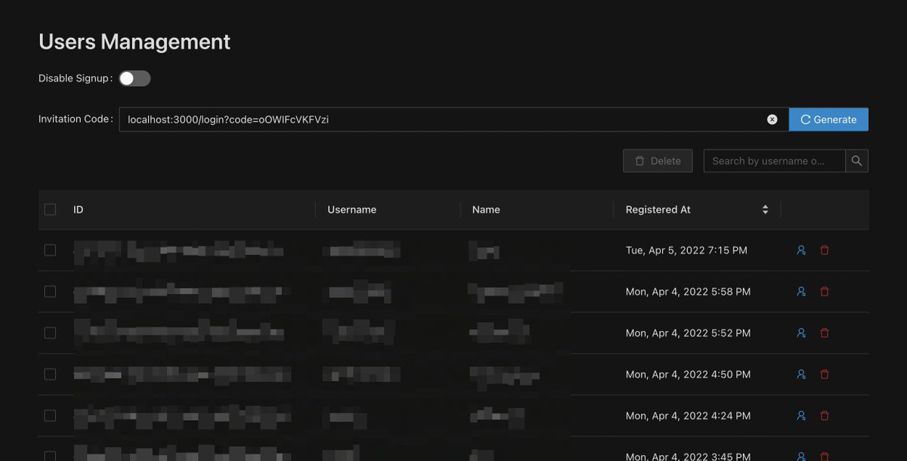Delete the user registered Apr 4 4:50 PM

(825, 374)
